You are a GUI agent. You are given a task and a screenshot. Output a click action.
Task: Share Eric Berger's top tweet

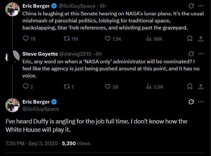(201, 39)
